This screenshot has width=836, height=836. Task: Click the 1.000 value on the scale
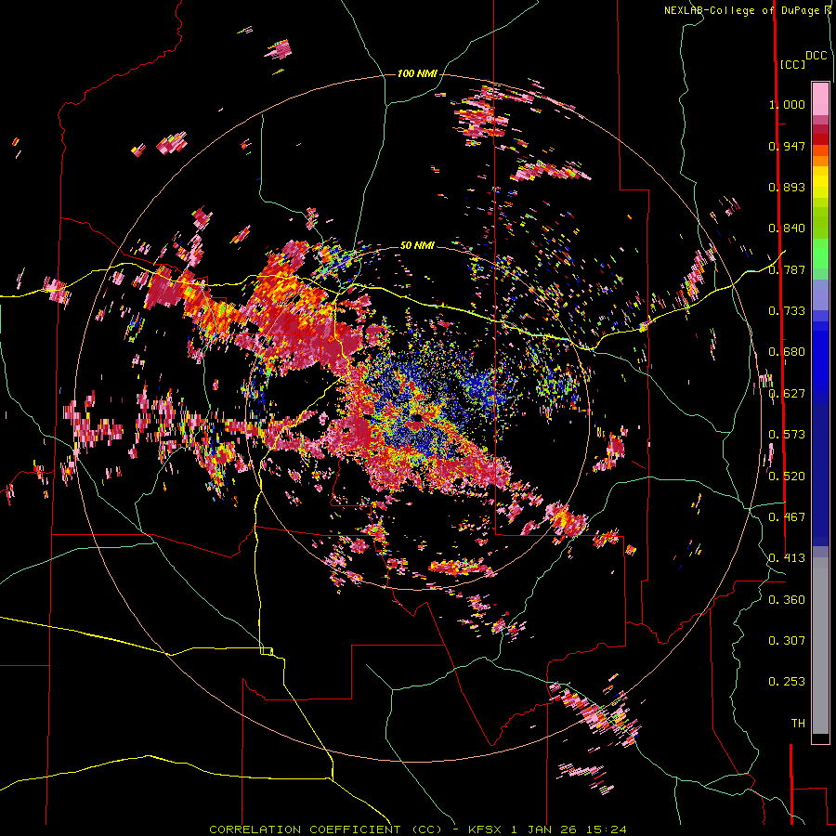click(787, 104)
